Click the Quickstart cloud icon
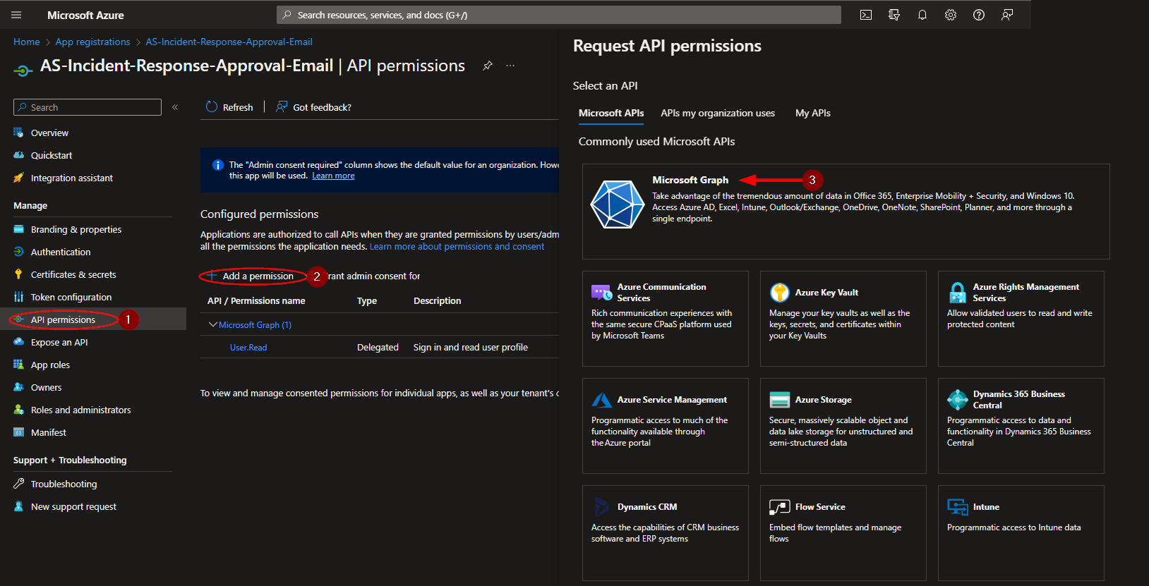Image resolution: width=1149 pixels, height=586 pixels. click(x=18, y=155)
